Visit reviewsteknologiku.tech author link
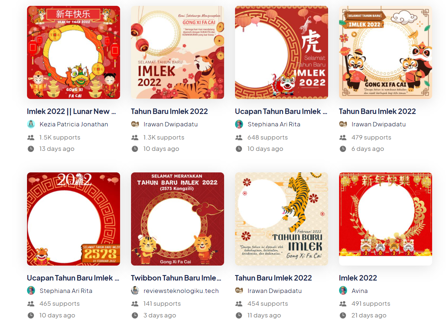Image resolution: width=446 pixels, height=324 pixels. coord(181,291)
